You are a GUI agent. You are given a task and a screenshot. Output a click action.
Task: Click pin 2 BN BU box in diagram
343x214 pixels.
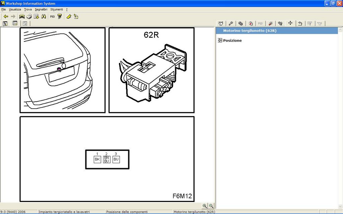pos(107,159)
